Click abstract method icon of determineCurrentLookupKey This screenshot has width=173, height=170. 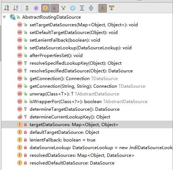(20, 117)
